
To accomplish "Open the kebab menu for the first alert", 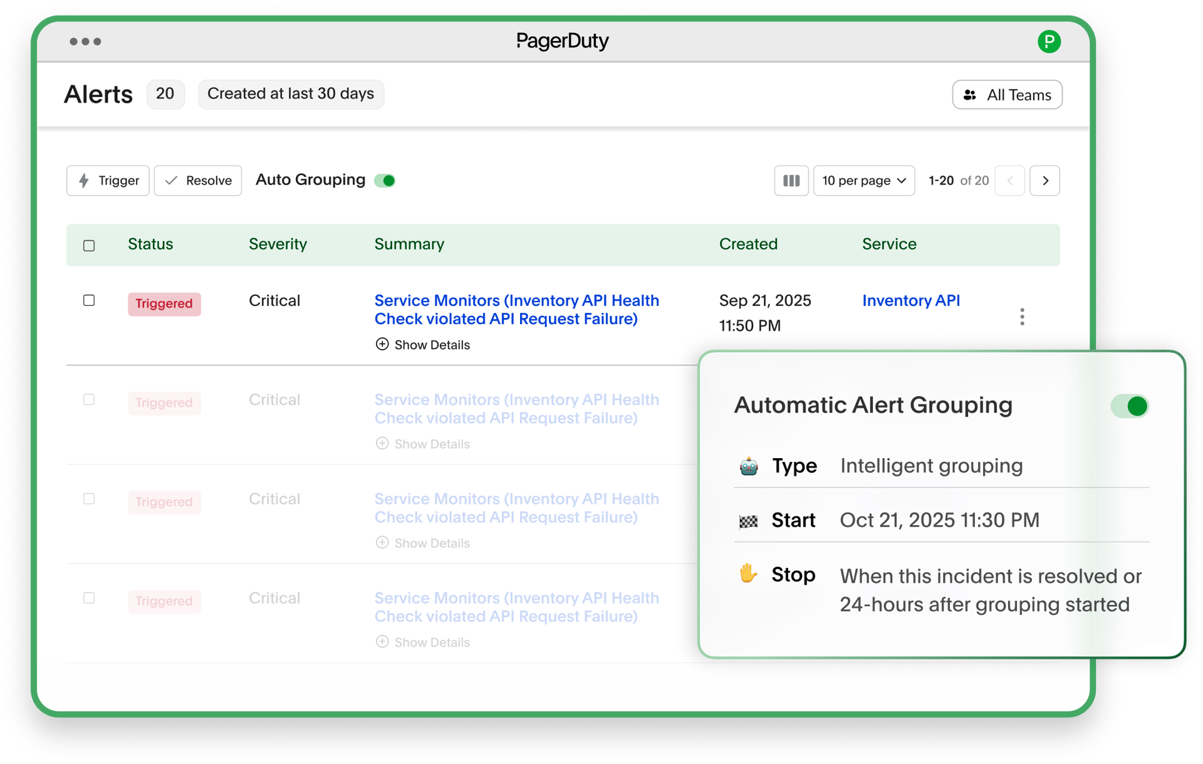I will [1021, 317].
